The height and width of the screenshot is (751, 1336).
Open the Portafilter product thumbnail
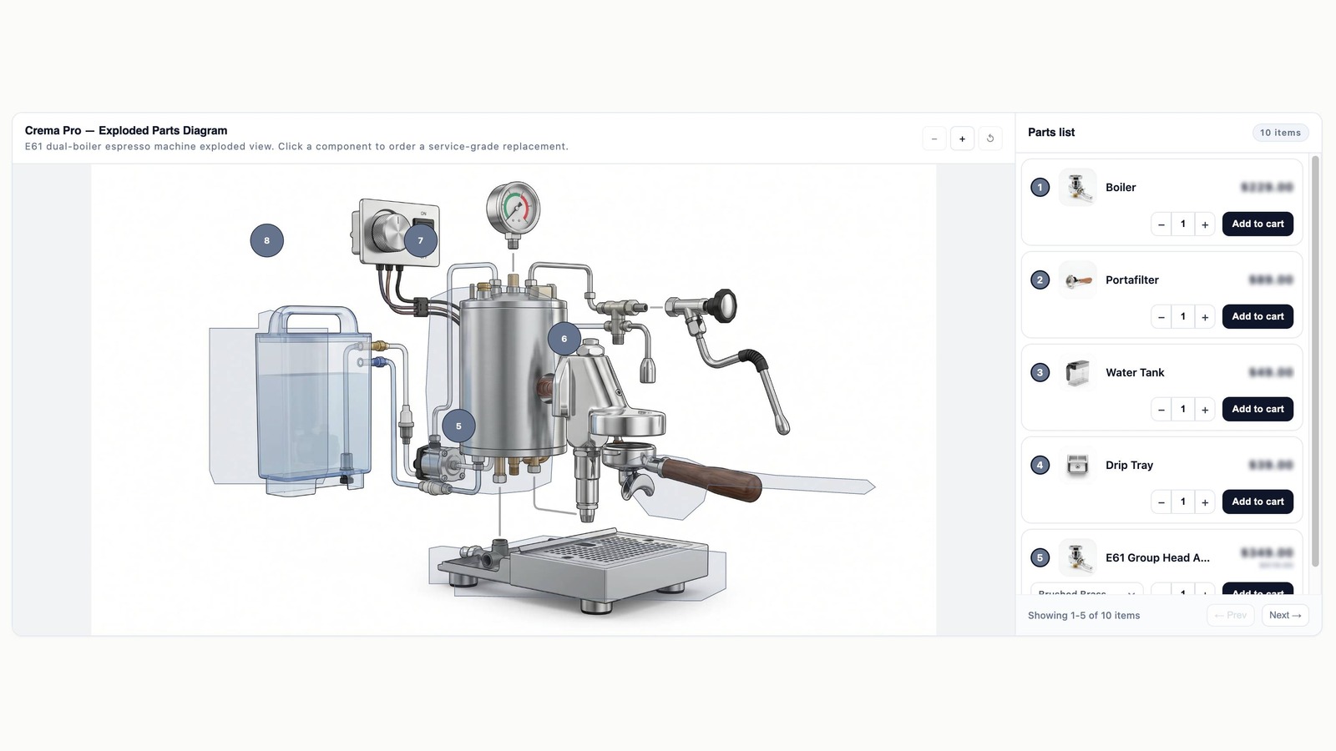click(x=1078, y=280)
